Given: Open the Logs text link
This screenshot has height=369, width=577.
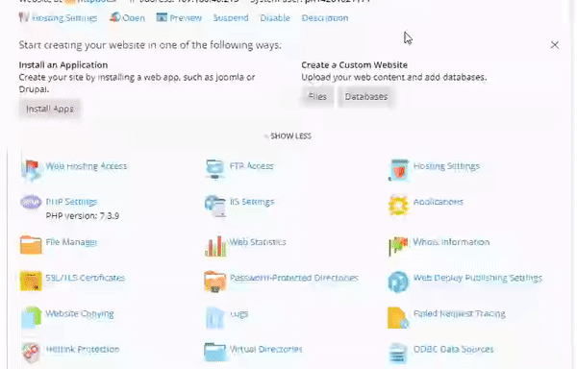Looking at the screenshot, I should tap(239, 314).
